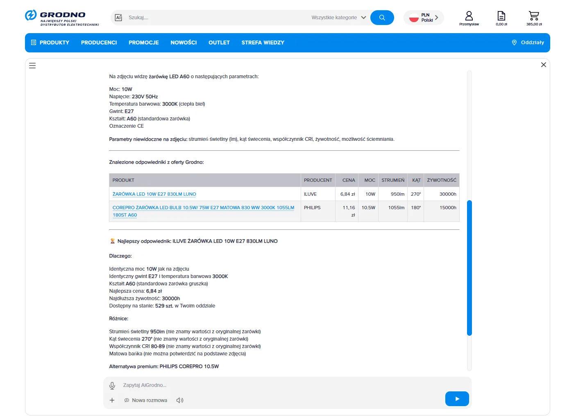Click the PRODUKT column header
This screenshot has width=576, height=418.
205,180
